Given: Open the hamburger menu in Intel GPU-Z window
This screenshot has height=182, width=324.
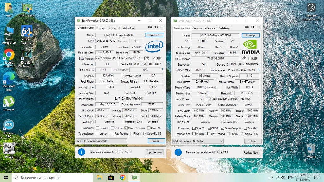Looking at the screenshot, I should [x=162, y=27].
